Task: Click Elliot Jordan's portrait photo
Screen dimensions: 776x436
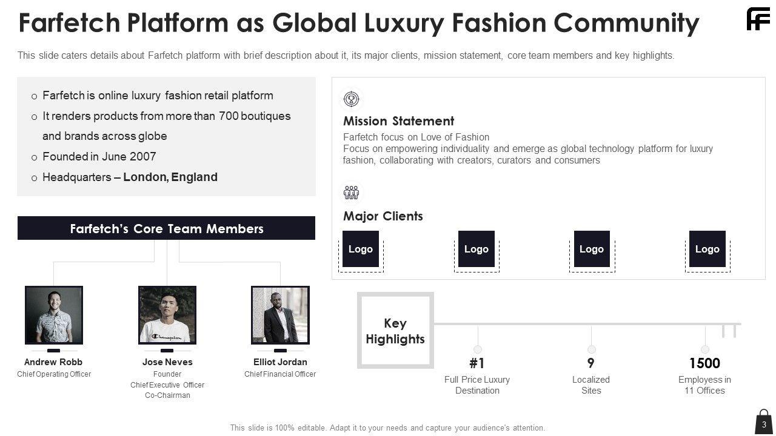Action: [x=280, y=315]
